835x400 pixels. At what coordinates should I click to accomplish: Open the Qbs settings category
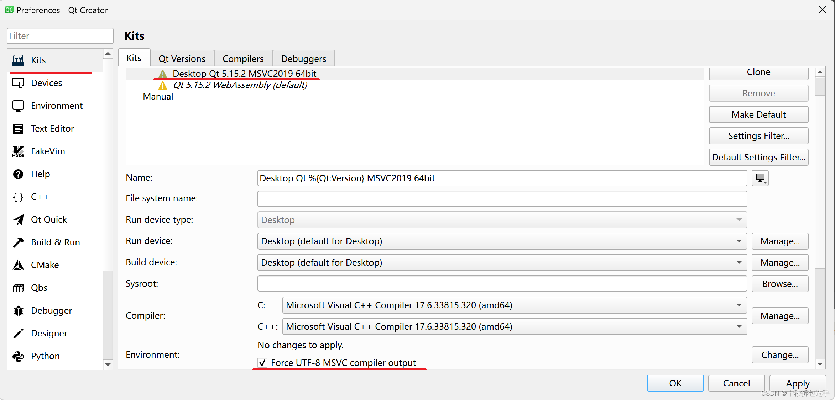pos(56,288)
